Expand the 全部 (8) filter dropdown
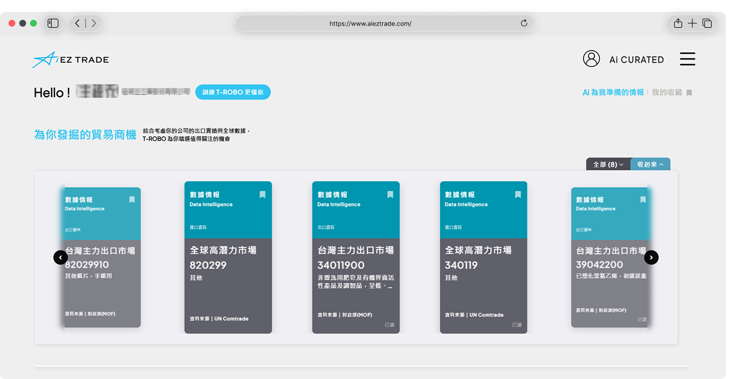Viewport: 732px width, 379px height. click(x=608, y=164)
